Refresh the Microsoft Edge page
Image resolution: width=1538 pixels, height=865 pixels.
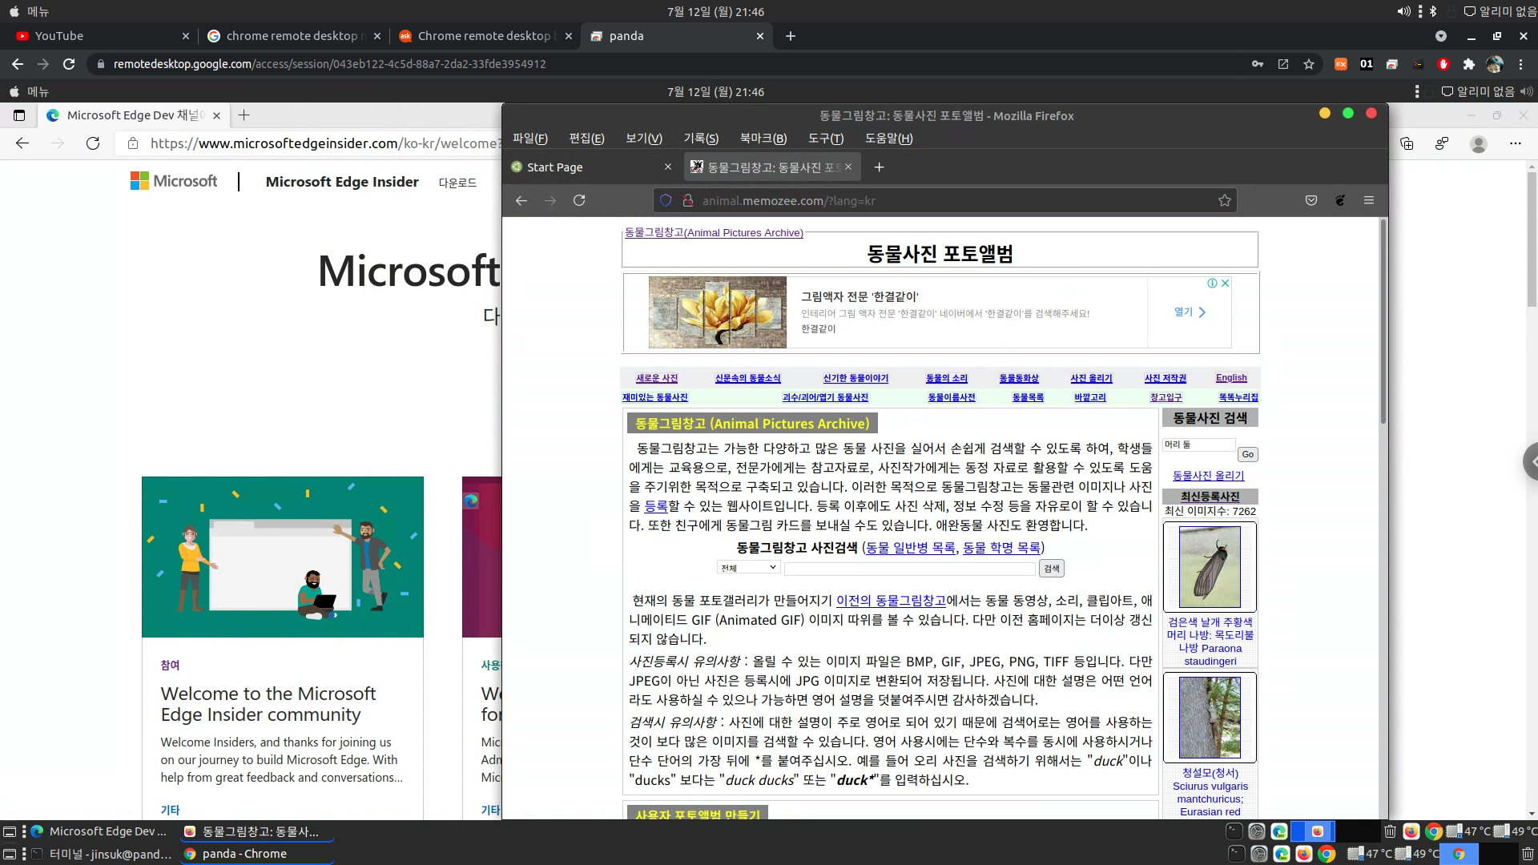[93, 143]
